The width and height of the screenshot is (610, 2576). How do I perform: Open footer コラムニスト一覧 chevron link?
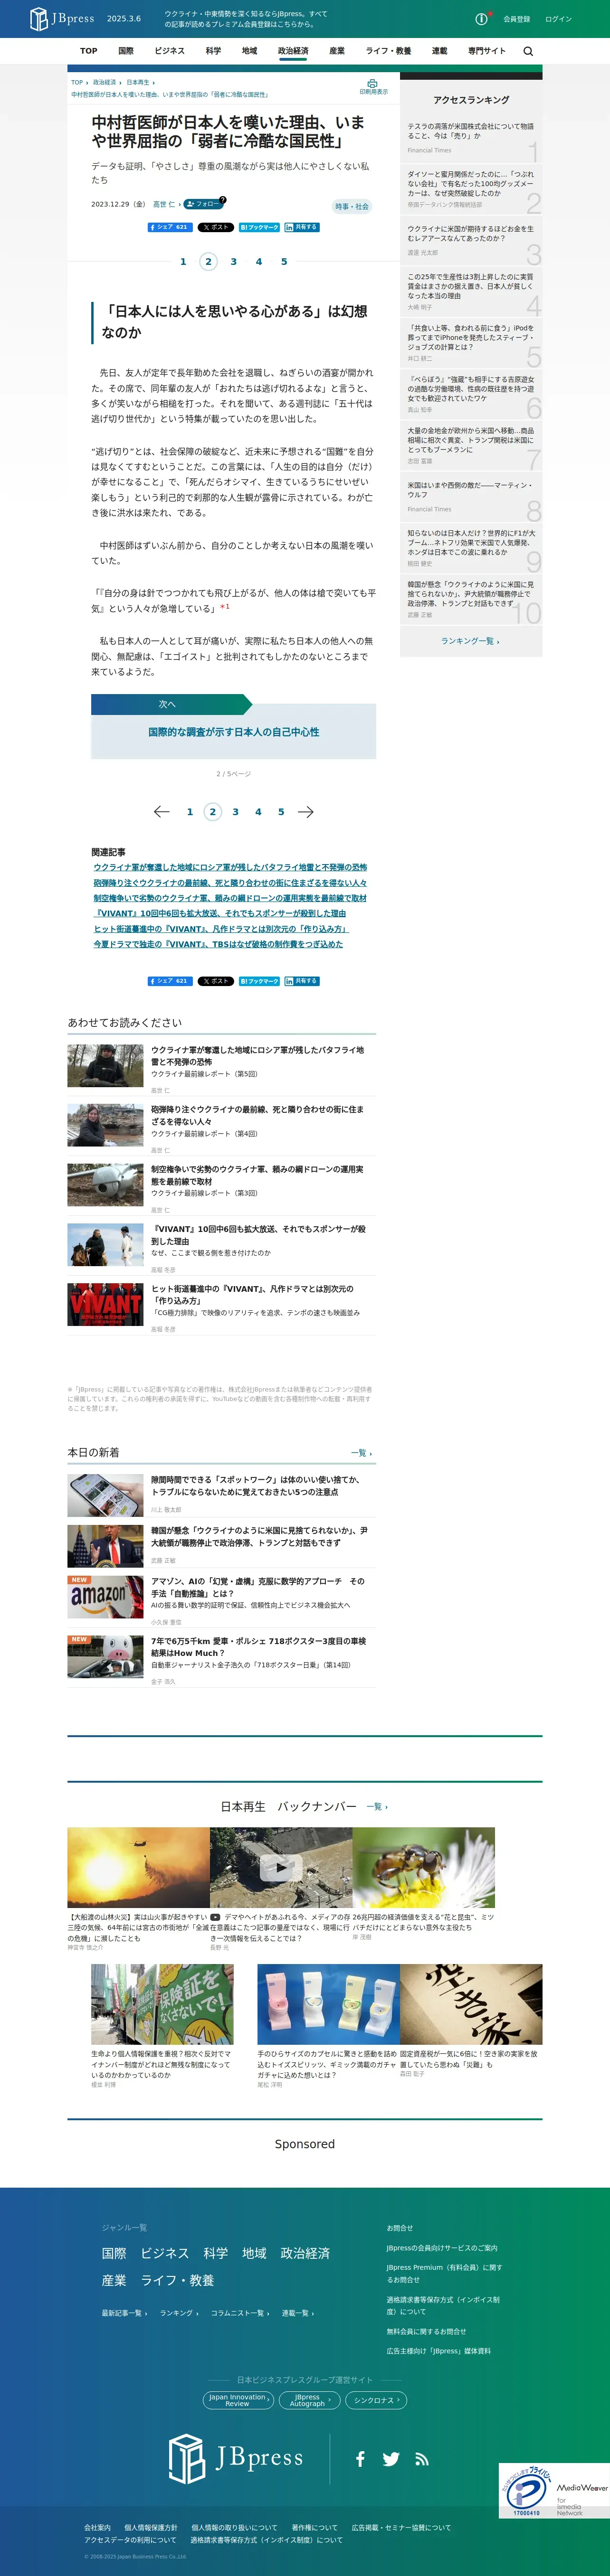(x=240, y=2313)
